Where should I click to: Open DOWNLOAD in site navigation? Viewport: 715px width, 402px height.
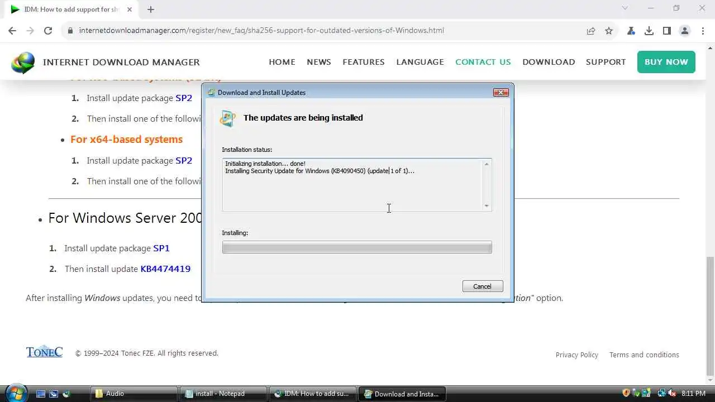tap(549, 62)
